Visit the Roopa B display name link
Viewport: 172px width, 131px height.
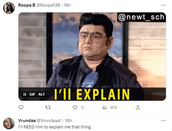click(x=27, y=5)
